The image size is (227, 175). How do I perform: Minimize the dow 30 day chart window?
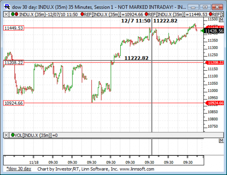point(193,7)
